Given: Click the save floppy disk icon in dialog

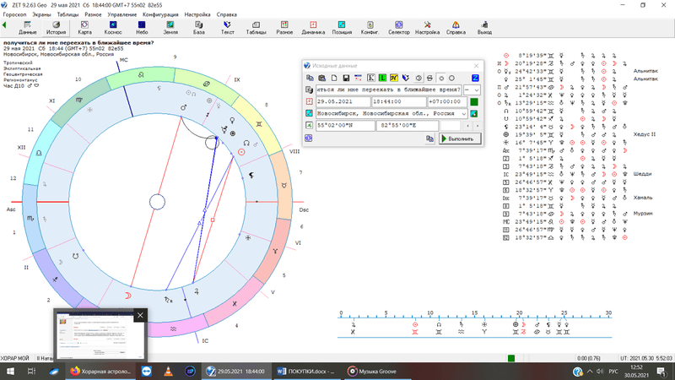Looking at the screenshot, I should [346, 78].
